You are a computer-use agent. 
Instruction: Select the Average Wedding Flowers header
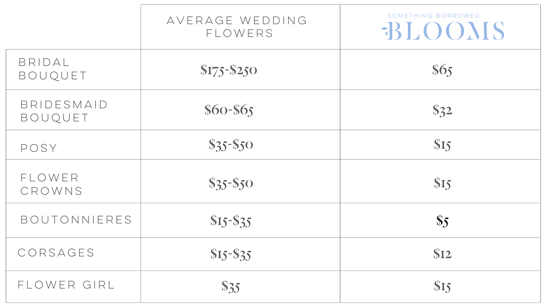237,27
